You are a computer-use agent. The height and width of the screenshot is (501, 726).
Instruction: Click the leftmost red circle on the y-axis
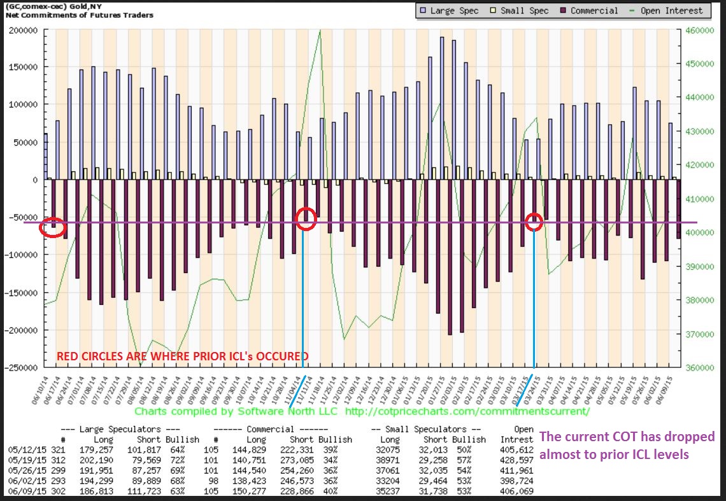[x=51, y=227]
